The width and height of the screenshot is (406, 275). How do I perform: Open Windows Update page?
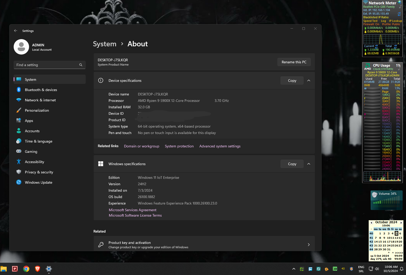tap(38, 182)
